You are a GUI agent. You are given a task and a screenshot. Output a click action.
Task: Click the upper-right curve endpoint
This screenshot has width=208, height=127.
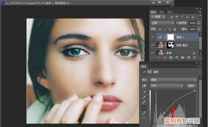pos(195,91)
